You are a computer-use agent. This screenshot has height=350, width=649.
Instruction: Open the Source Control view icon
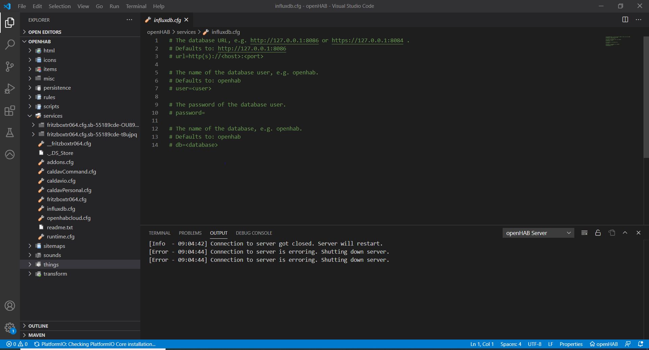pos(10,66)
